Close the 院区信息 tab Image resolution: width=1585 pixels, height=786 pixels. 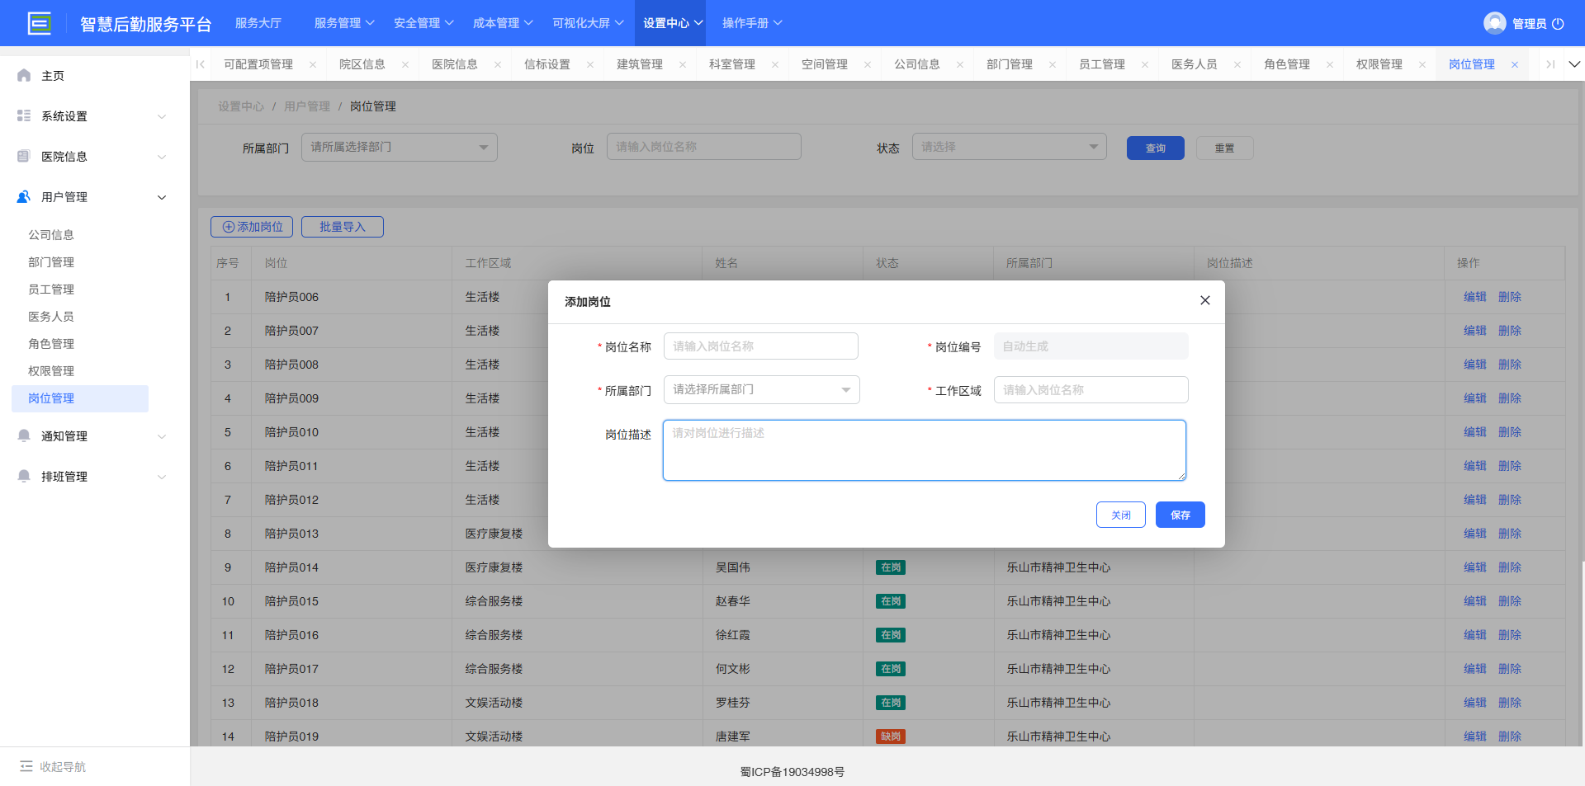pyautogui.click(x=405, y=64)
